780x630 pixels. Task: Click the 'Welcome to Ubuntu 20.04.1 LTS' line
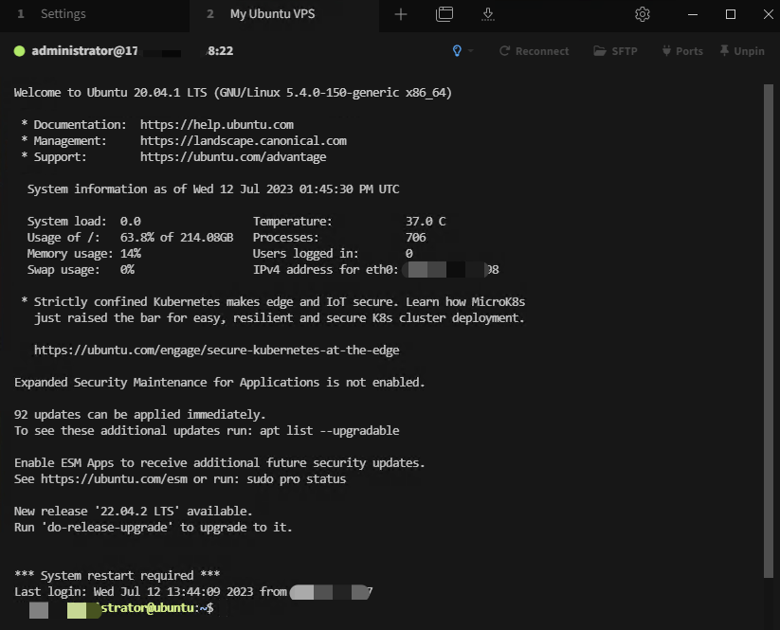[x=233, y=93]
